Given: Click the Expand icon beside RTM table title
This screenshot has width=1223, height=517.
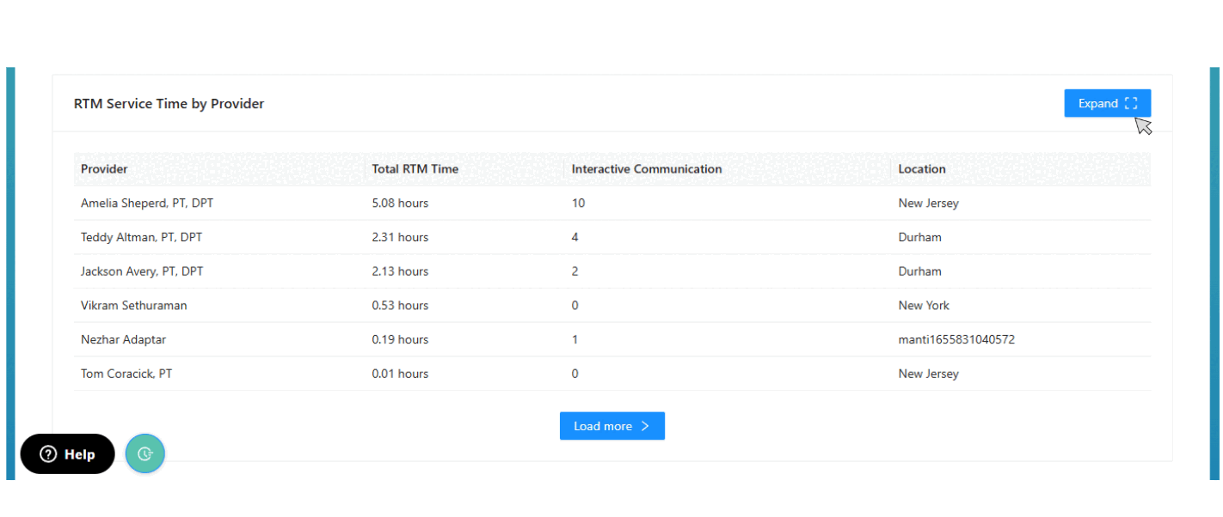Looking at the screenshot, I should tap(1107, 102).
